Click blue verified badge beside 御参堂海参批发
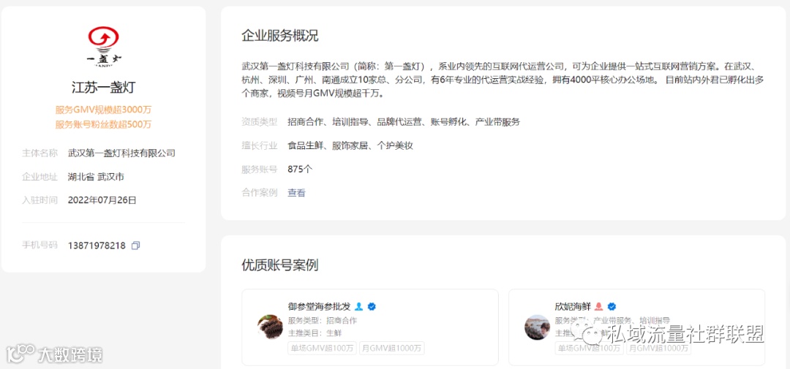This screenshot has width=790, height=369. tap(372, 306)
